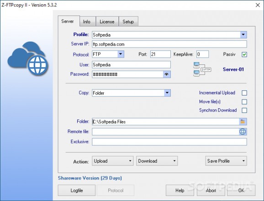264x201 pixels.
Task: Click the Shareware Version (29 Days) text
Action: pyautogui.click(x=90, y=178)
